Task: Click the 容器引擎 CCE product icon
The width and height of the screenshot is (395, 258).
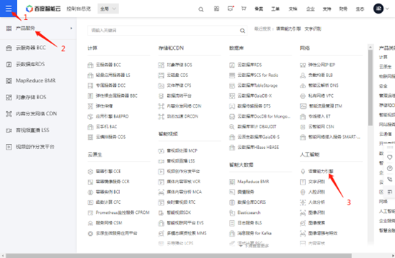Action: (90, 172)
